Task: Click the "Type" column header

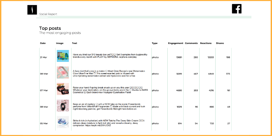Action: pyautogui.click(x=155, y=44)
